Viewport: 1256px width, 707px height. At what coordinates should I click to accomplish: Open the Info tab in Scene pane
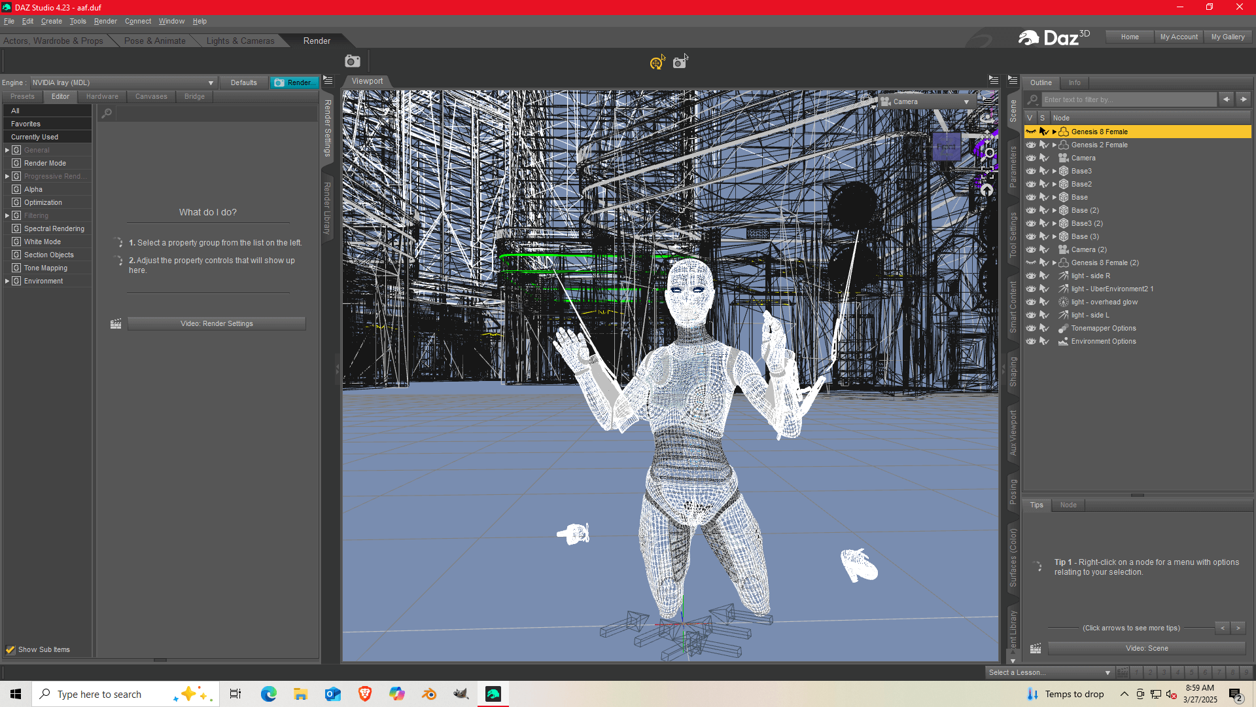pyautogui.click(x=1075, y=82)
